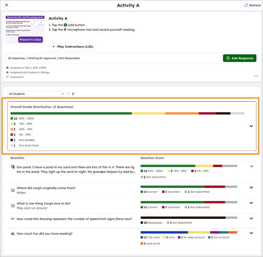Go to previous student with left arrow

68,94
